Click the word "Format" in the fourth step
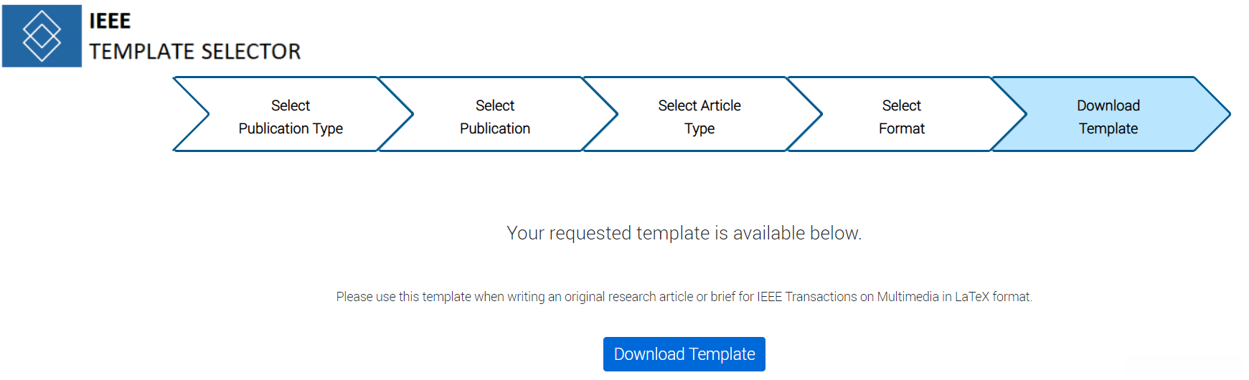Viewport: 1249px width, 380px height. [x=902, y=128]
